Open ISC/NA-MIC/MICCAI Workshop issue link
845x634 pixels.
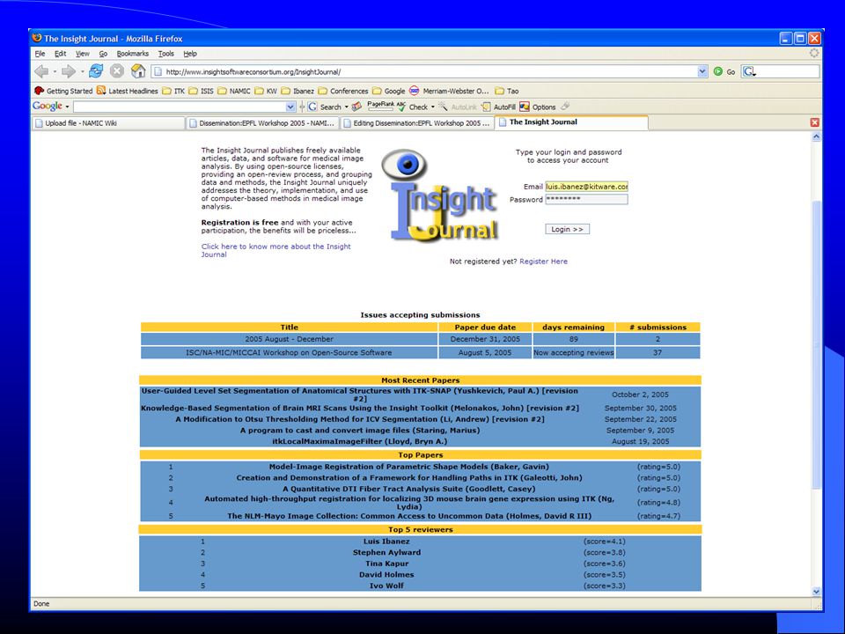289,352
